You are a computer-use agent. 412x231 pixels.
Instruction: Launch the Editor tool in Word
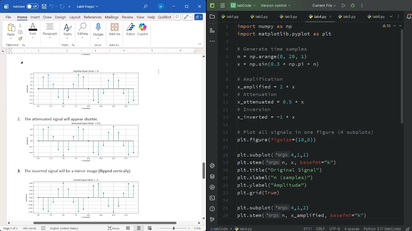point(131,27)
